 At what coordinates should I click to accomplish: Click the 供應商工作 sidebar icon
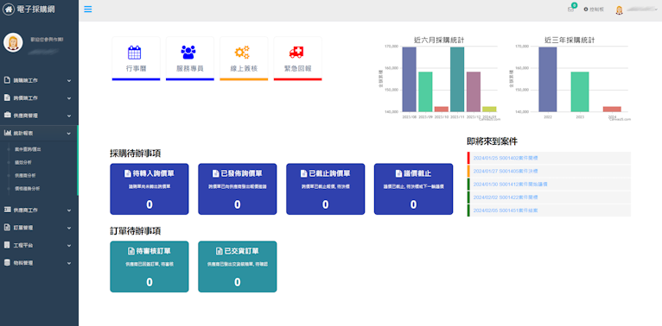pyautogui.click(x=7, y=210)
